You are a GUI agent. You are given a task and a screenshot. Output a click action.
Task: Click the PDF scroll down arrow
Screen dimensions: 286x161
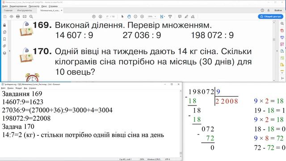pyautogui.click(x=274, y=80)
